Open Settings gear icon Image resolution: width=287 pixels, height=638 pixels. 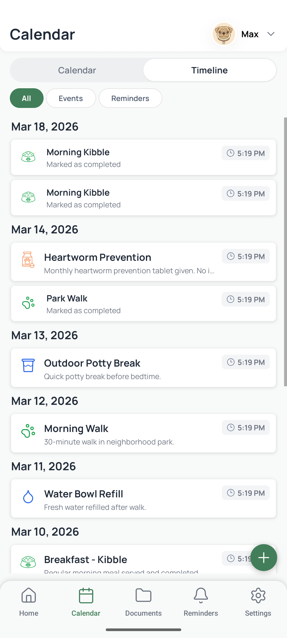coord(258,595)
